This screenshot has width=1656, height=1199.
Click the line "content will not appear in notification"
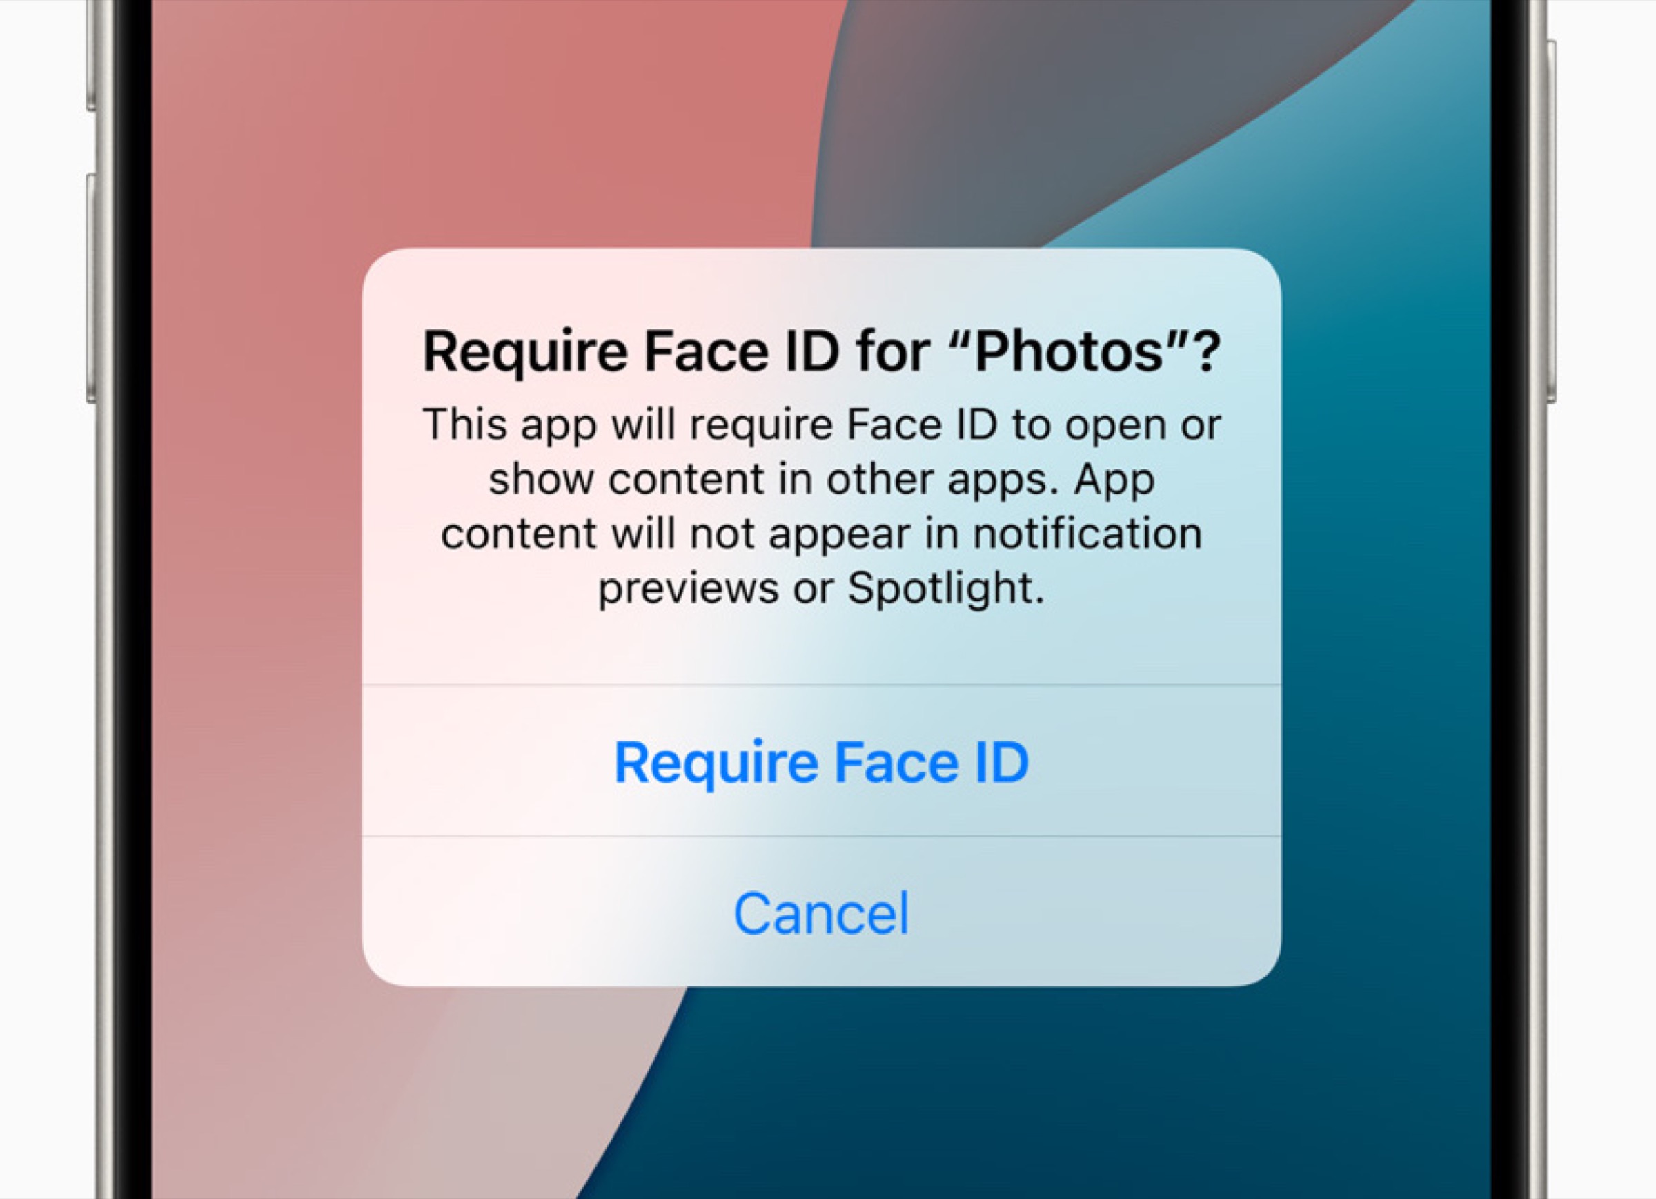point(821,534)
